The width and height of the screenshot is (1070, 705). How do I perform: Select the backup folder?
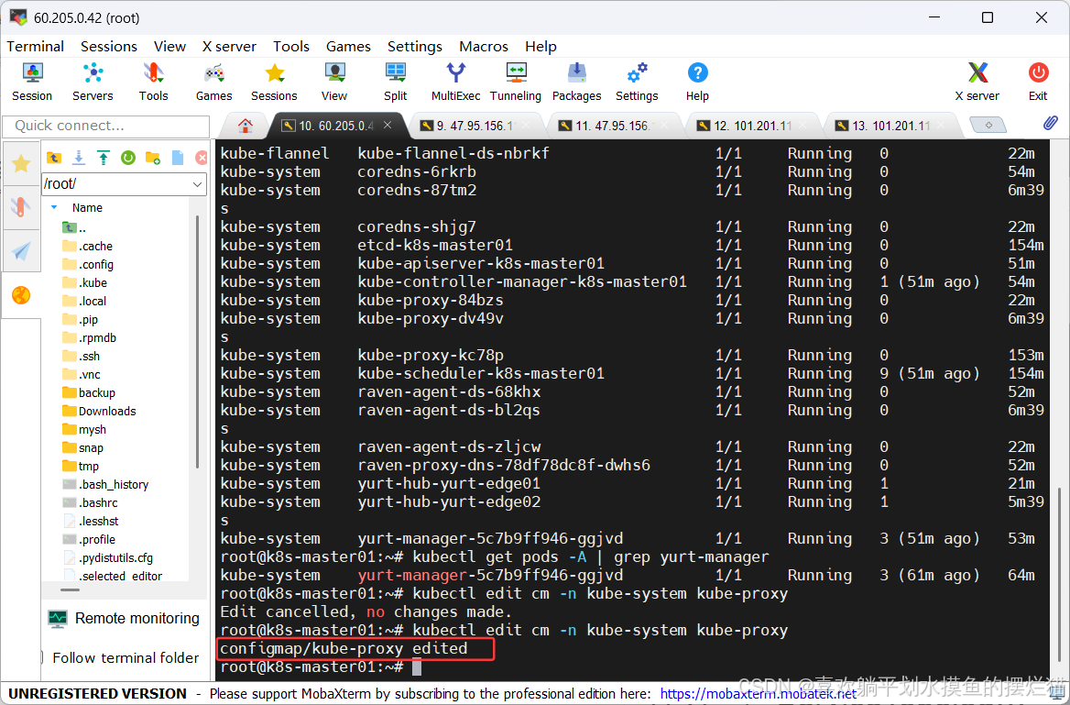pos(97,392)
